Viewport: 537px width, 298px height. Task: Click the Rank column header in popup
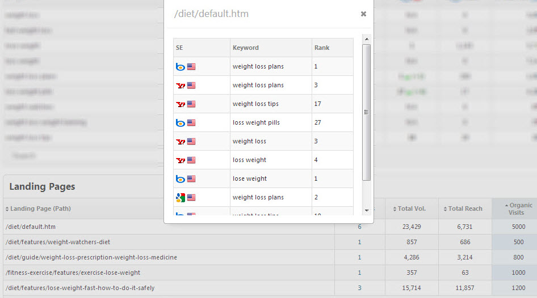(322, 48)
